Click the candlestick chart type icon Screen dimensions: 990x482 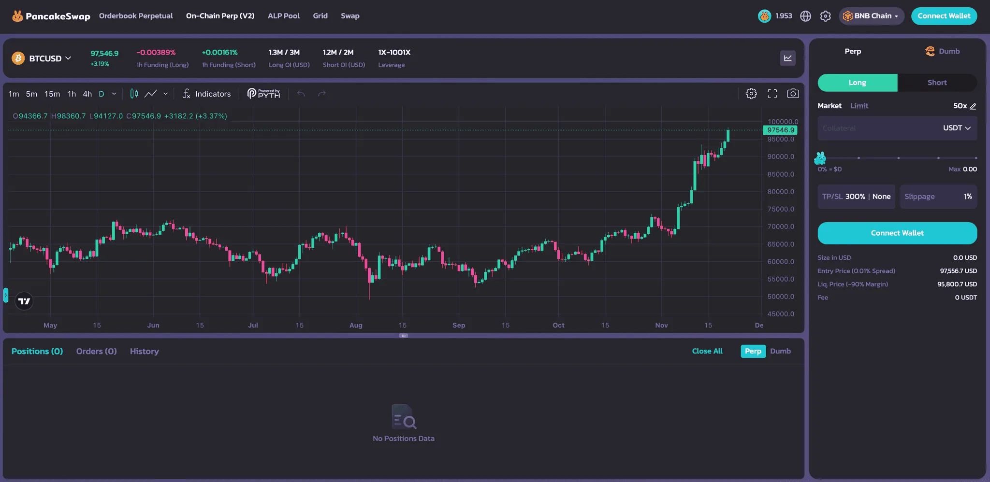[134, 94]
